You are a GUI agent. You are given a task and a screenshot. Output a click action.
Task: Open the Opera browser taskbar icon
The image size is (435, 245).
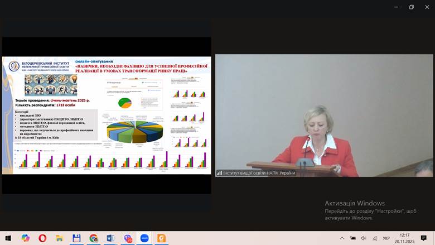(x=42, y=238)
